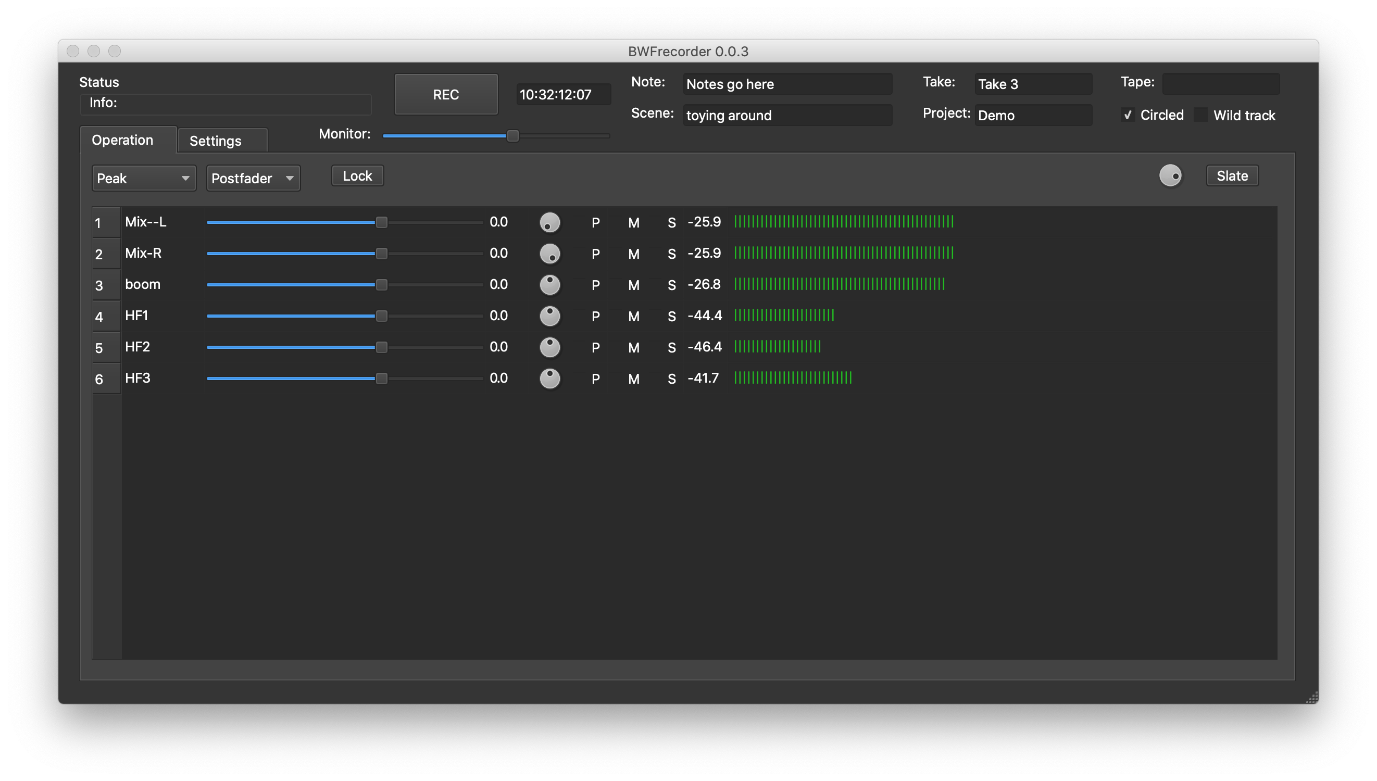Click the Mix--L fader handle

tap(381, 222)
